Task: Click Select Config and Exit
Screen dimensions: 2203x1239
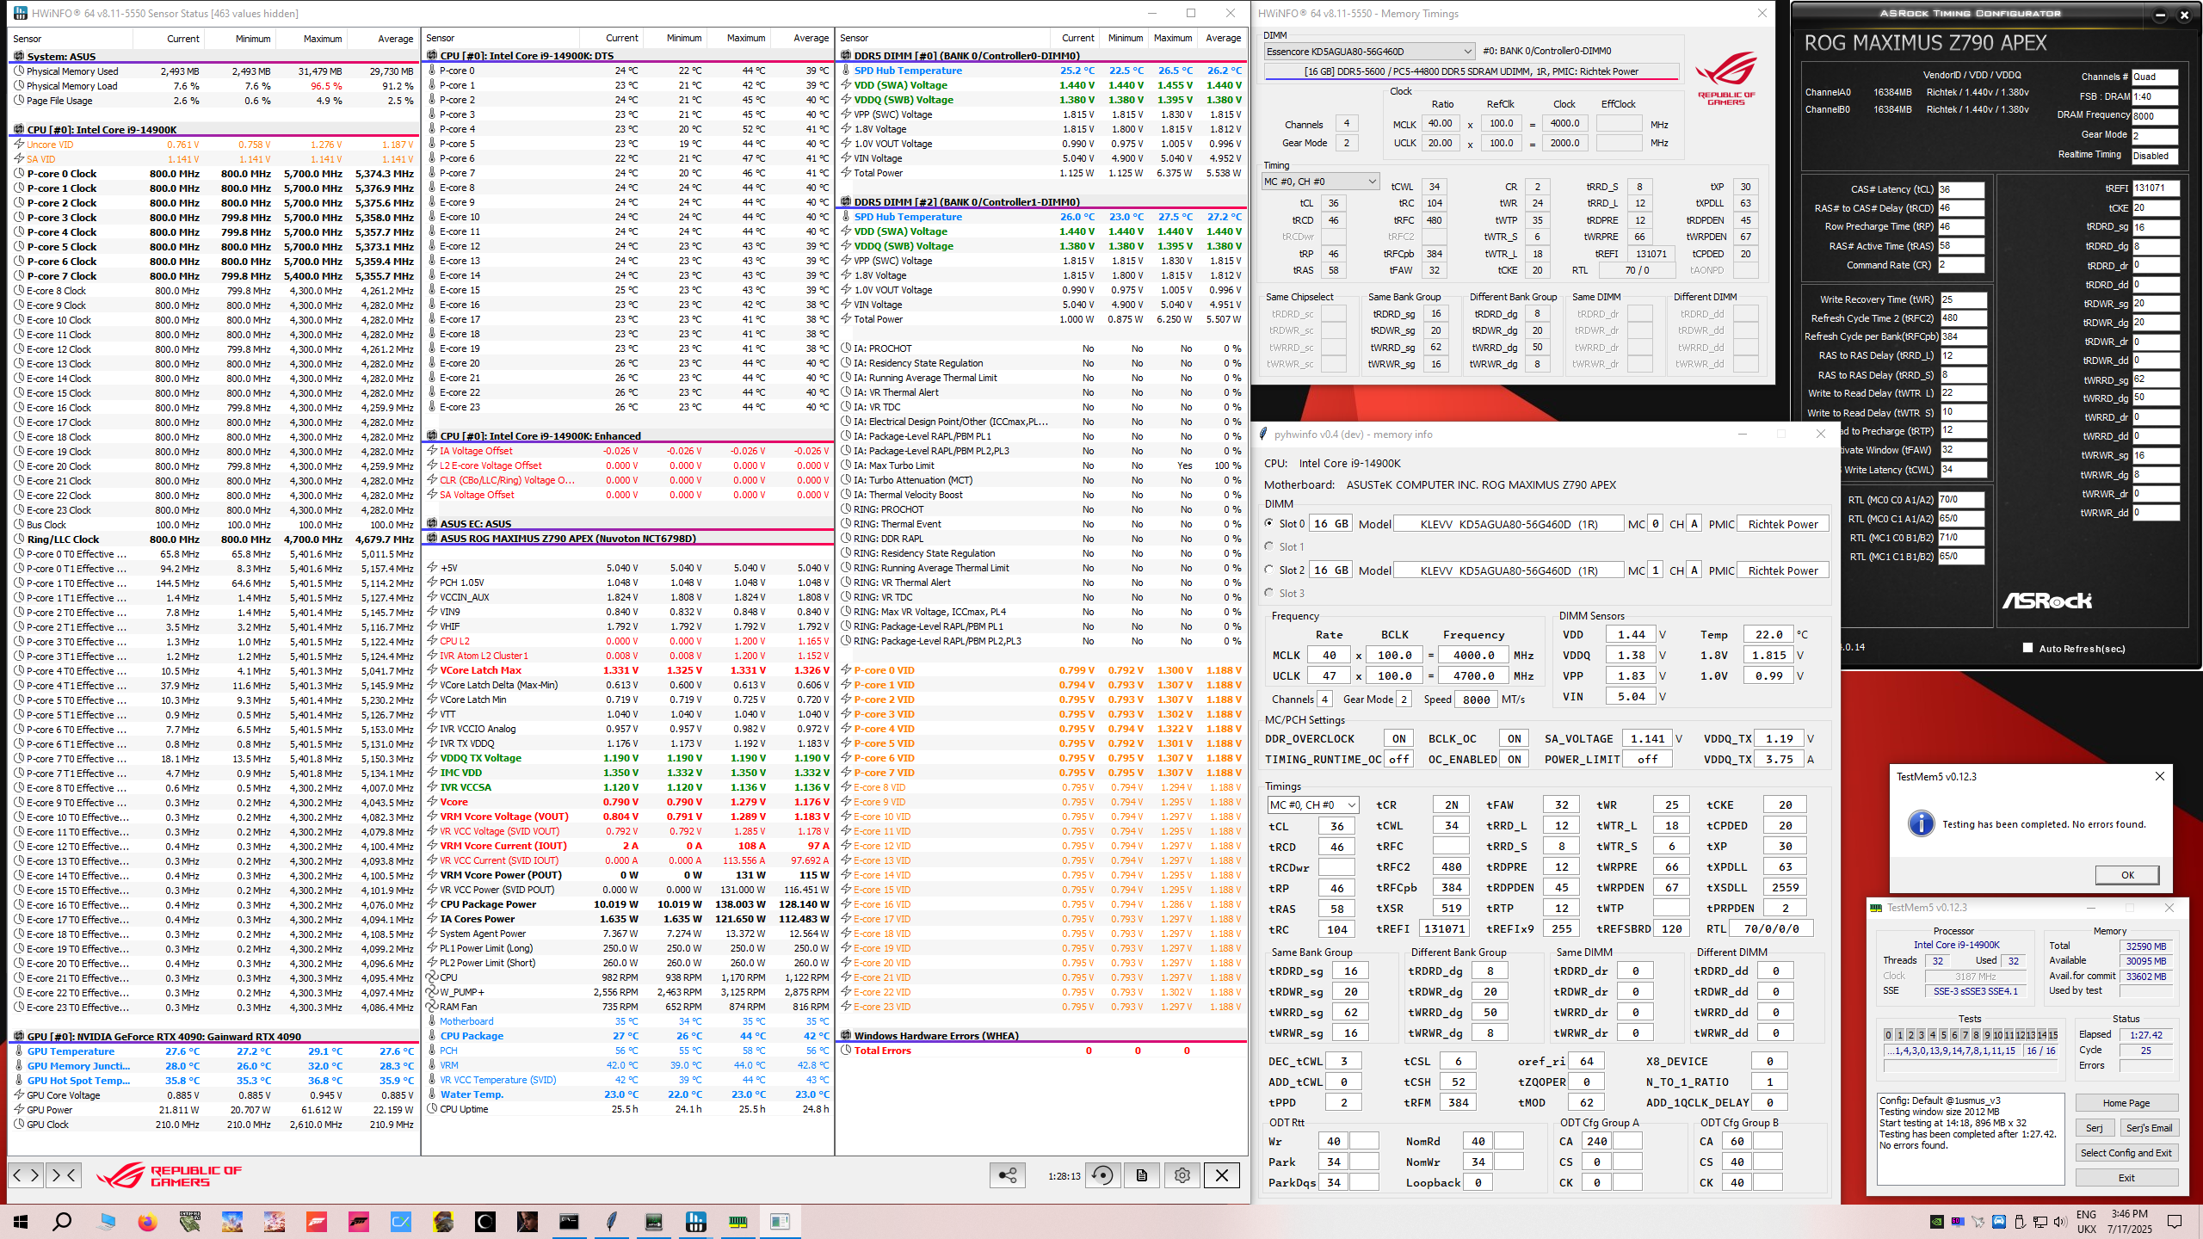Action: point(2126,1153)
